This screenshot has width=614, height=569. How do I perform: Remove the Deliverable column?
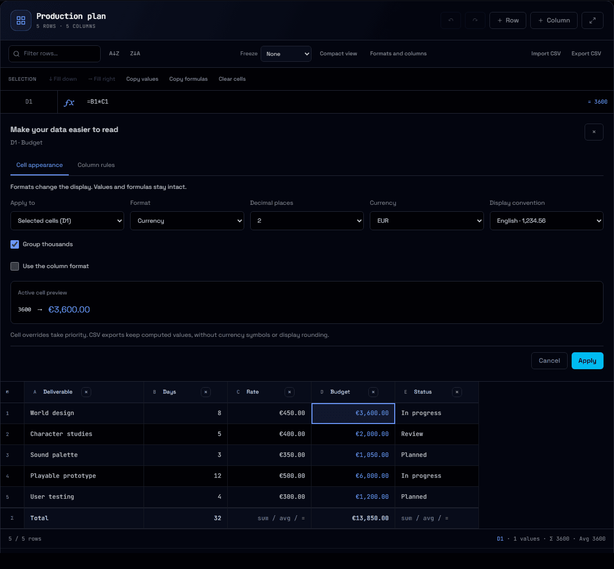point(86,392)
